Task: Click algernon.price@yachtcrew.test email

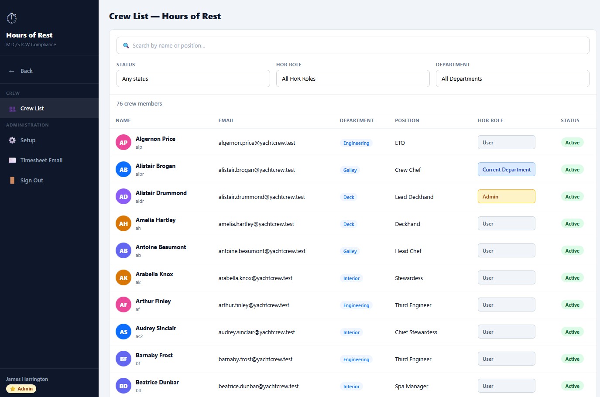Action: (257, 143)
